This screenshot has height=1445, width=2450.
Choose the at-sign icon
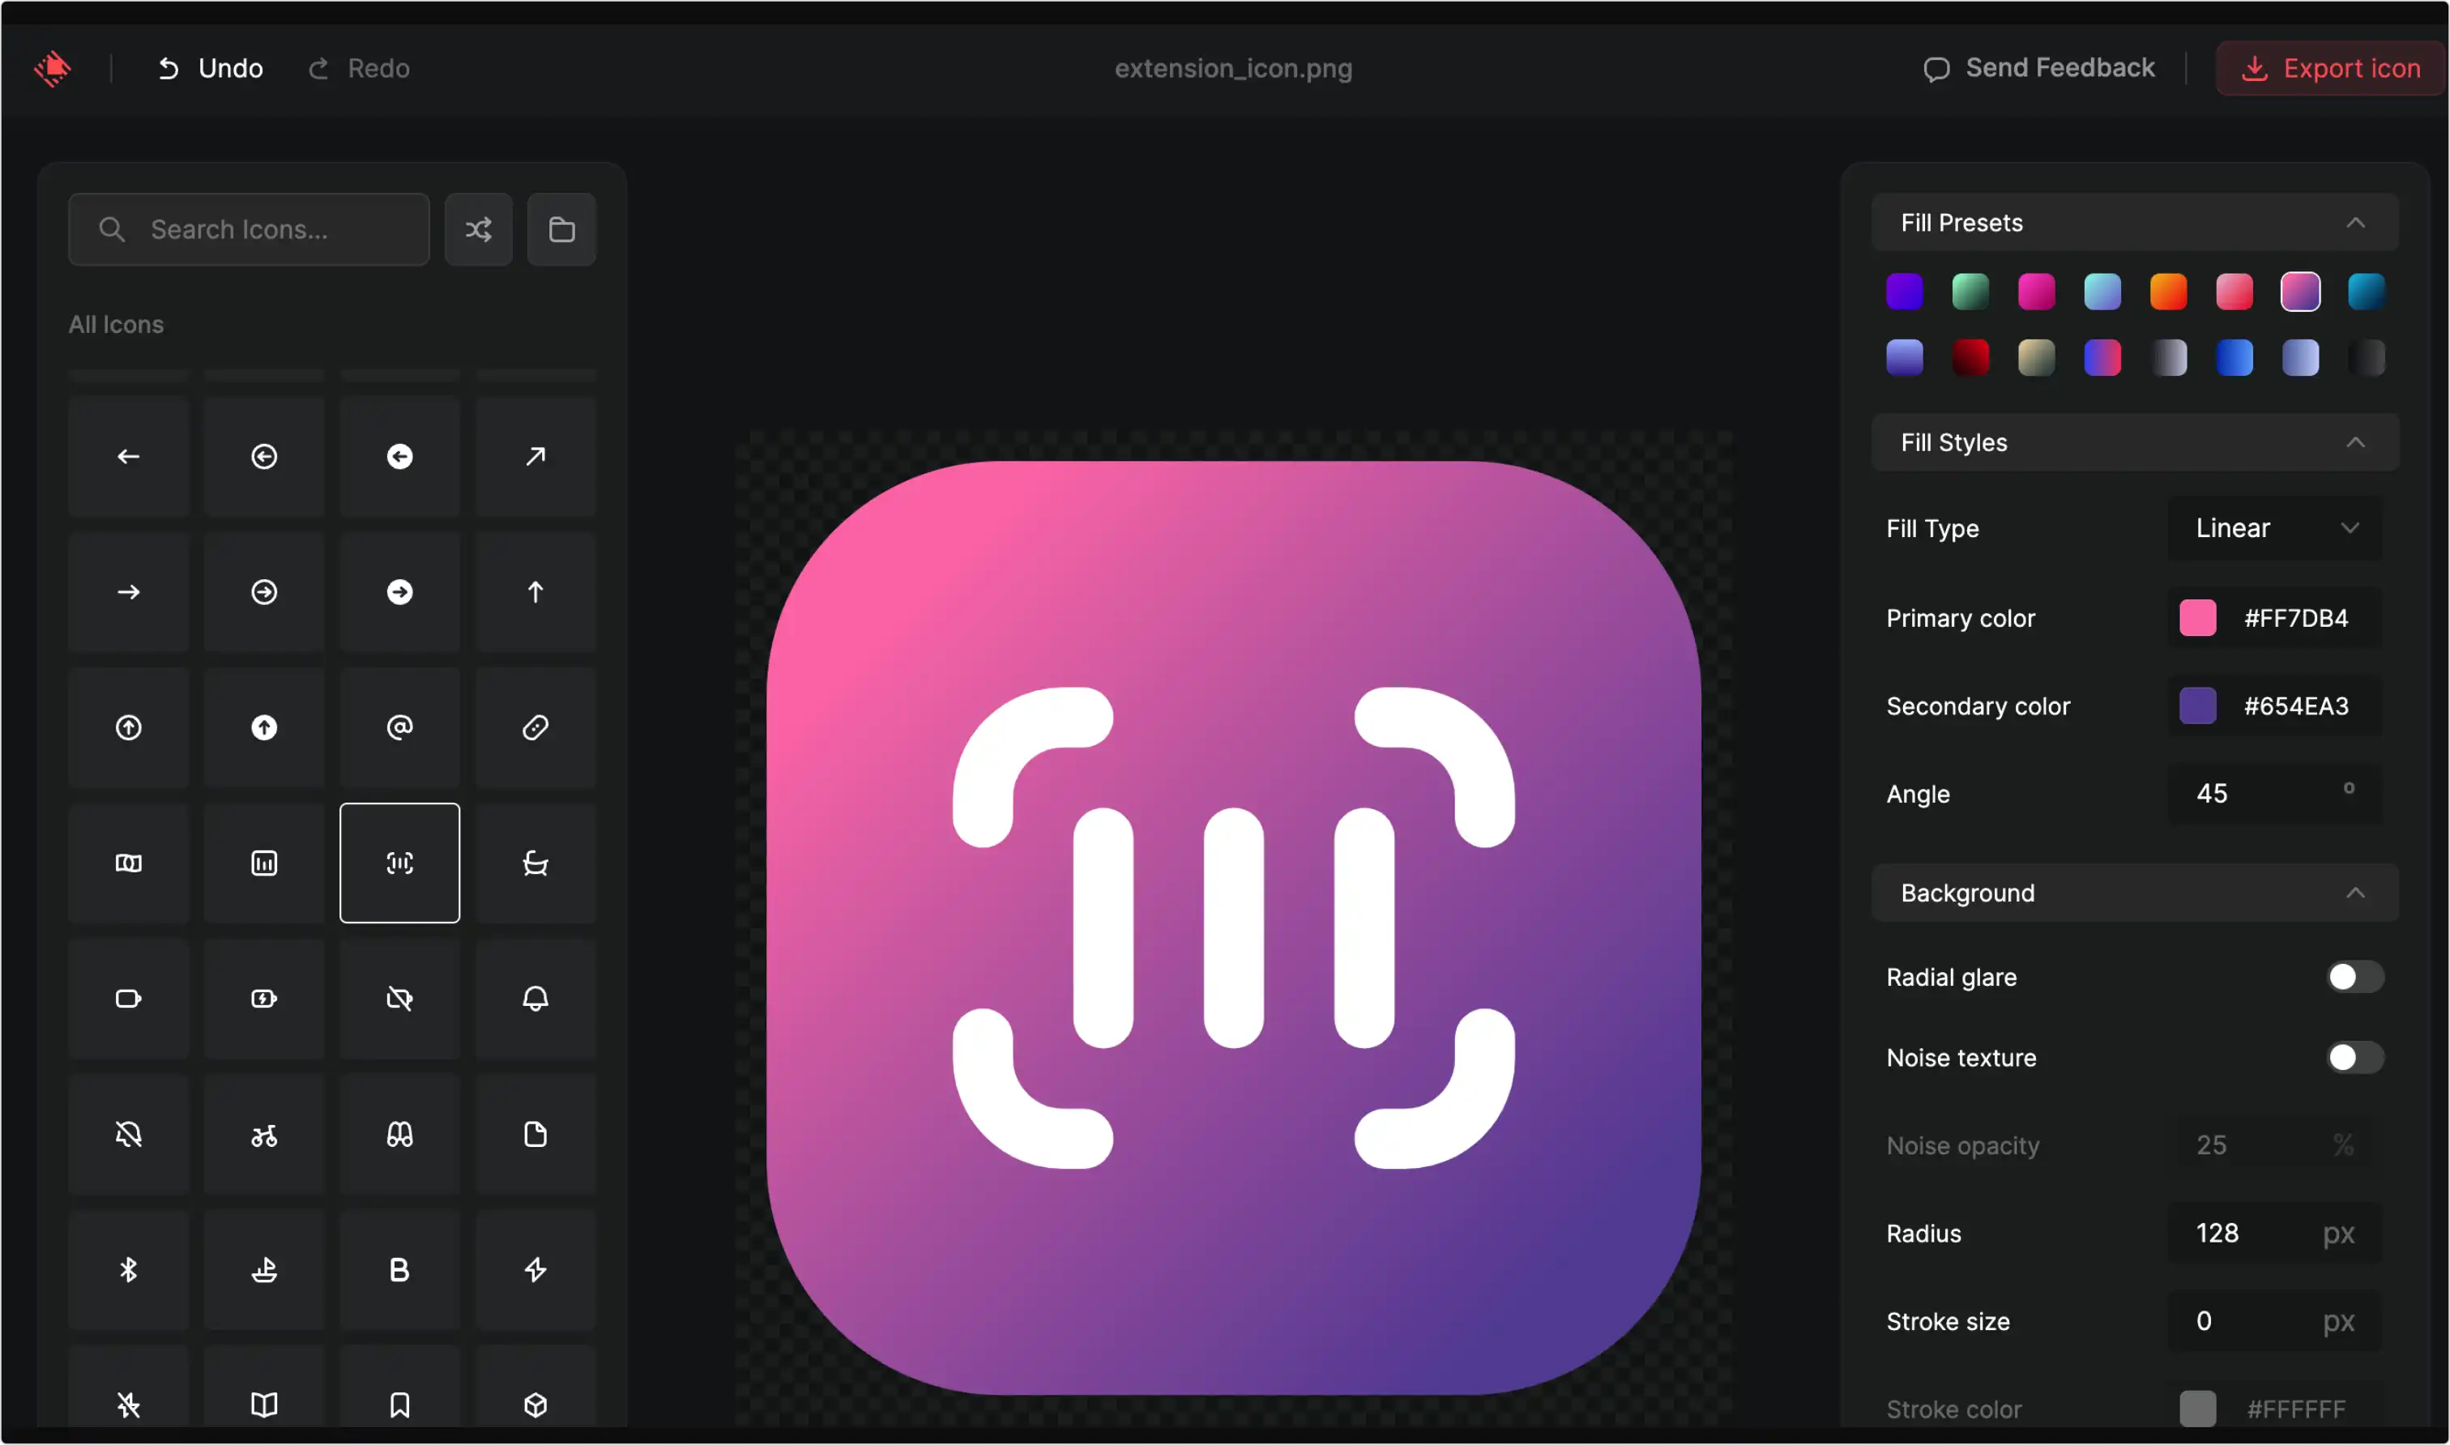coord(399,727)
